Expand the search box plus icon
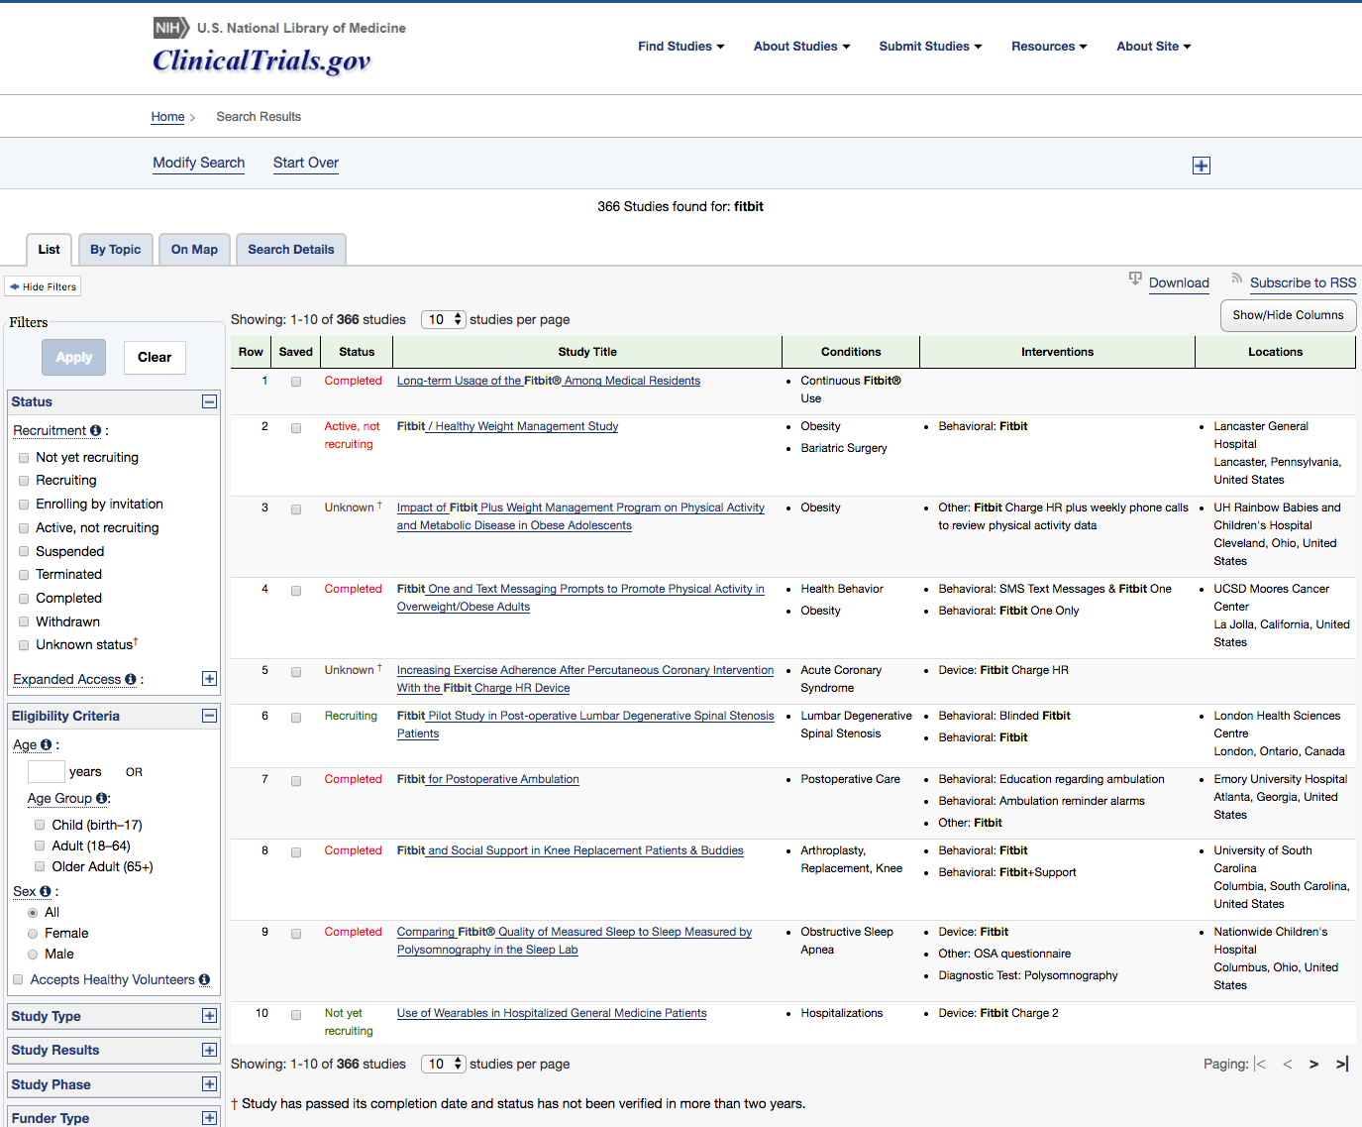The image size is (1362, 1127). pyautogui.click(x=1201, y=166)
